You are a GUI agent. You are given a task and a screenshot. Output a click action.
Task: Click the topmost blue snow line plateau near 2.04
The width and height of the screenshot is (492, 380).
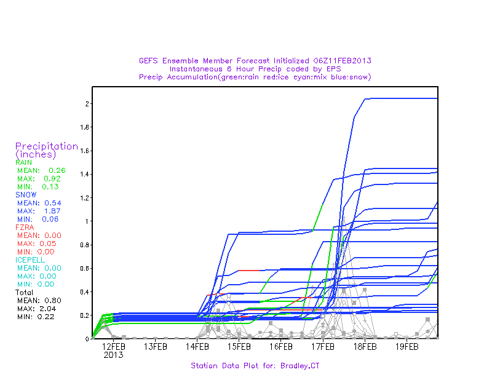point(402,98)
